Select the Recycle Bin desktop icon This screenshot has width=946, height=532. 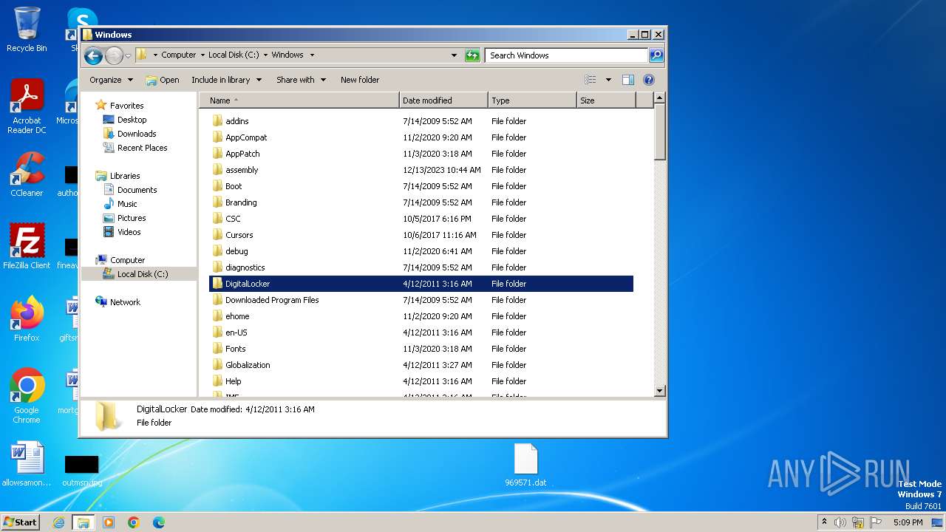[x=27, y=30]
